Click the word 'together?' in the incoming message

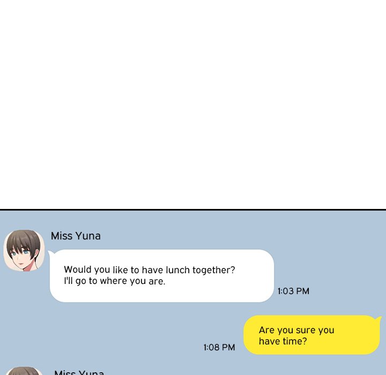[214, 270]
